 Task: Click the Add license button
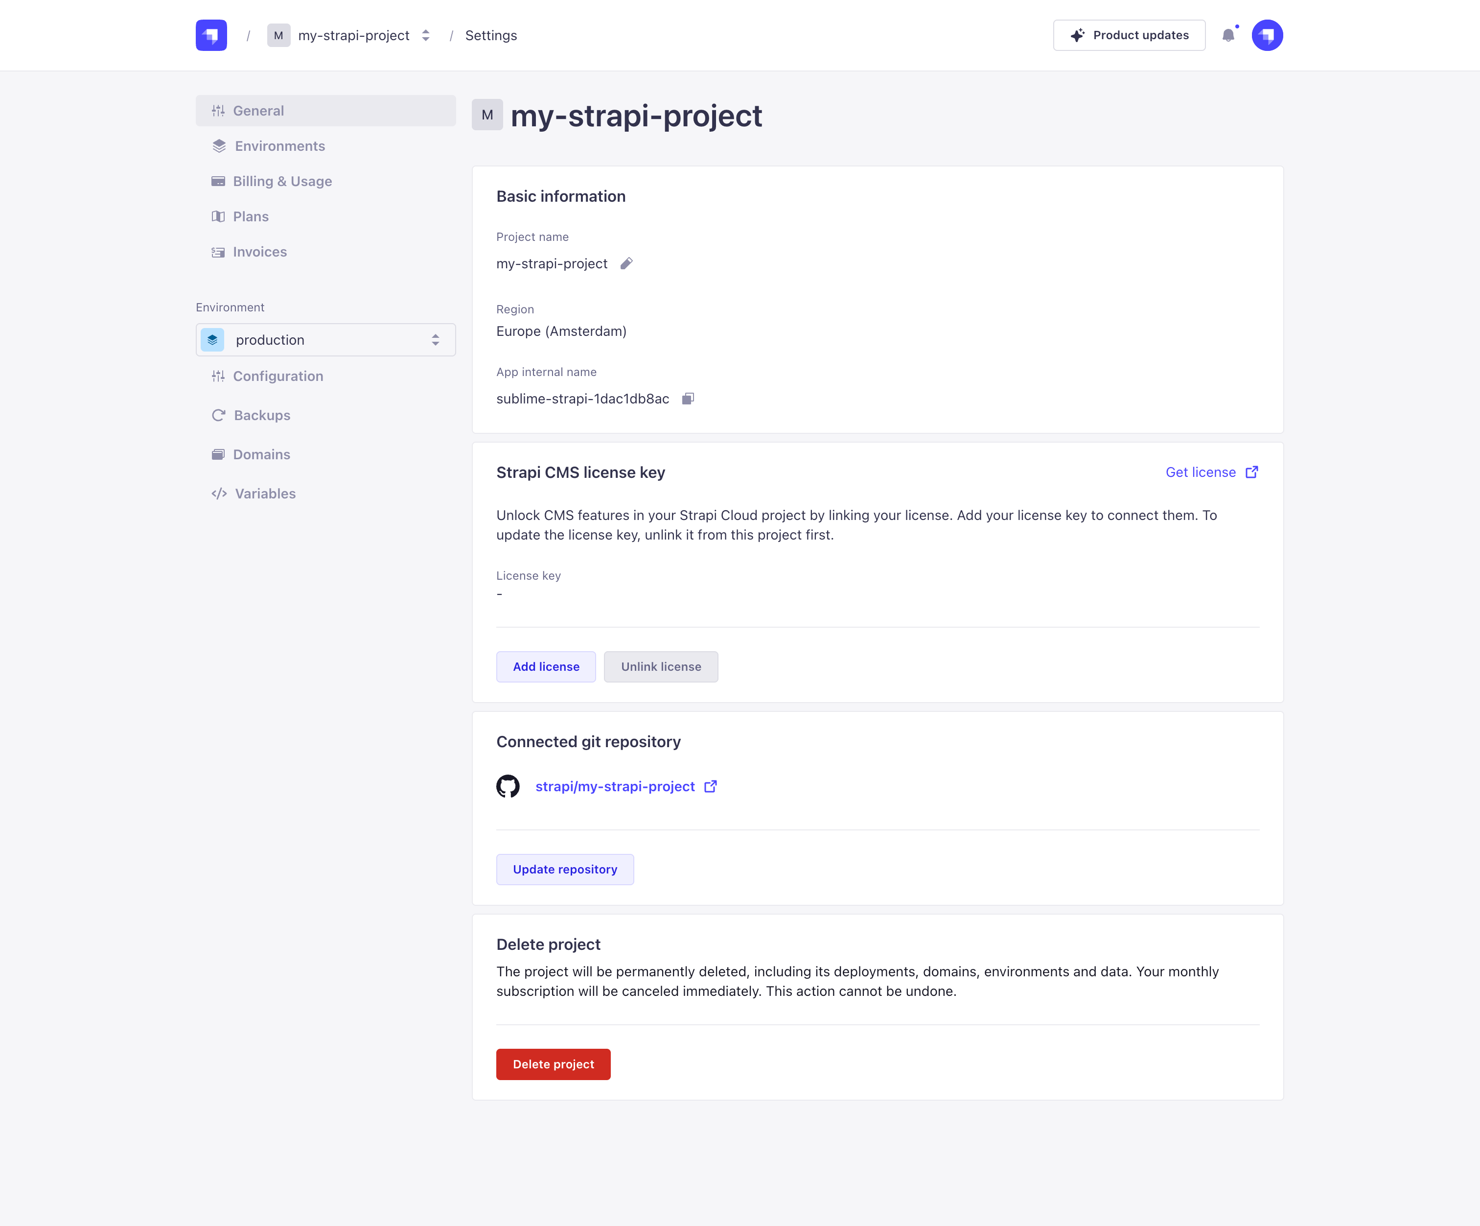point(546,666)
